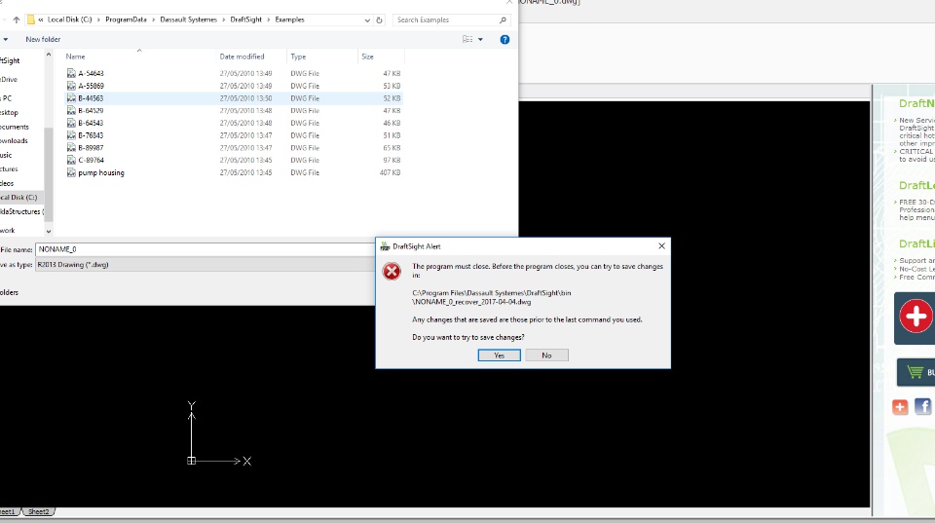The height and width of the screenshot is (523, 935).
Task: Navigate to Local Disk (C:) breadcrumb
Action: pos(70,19)
